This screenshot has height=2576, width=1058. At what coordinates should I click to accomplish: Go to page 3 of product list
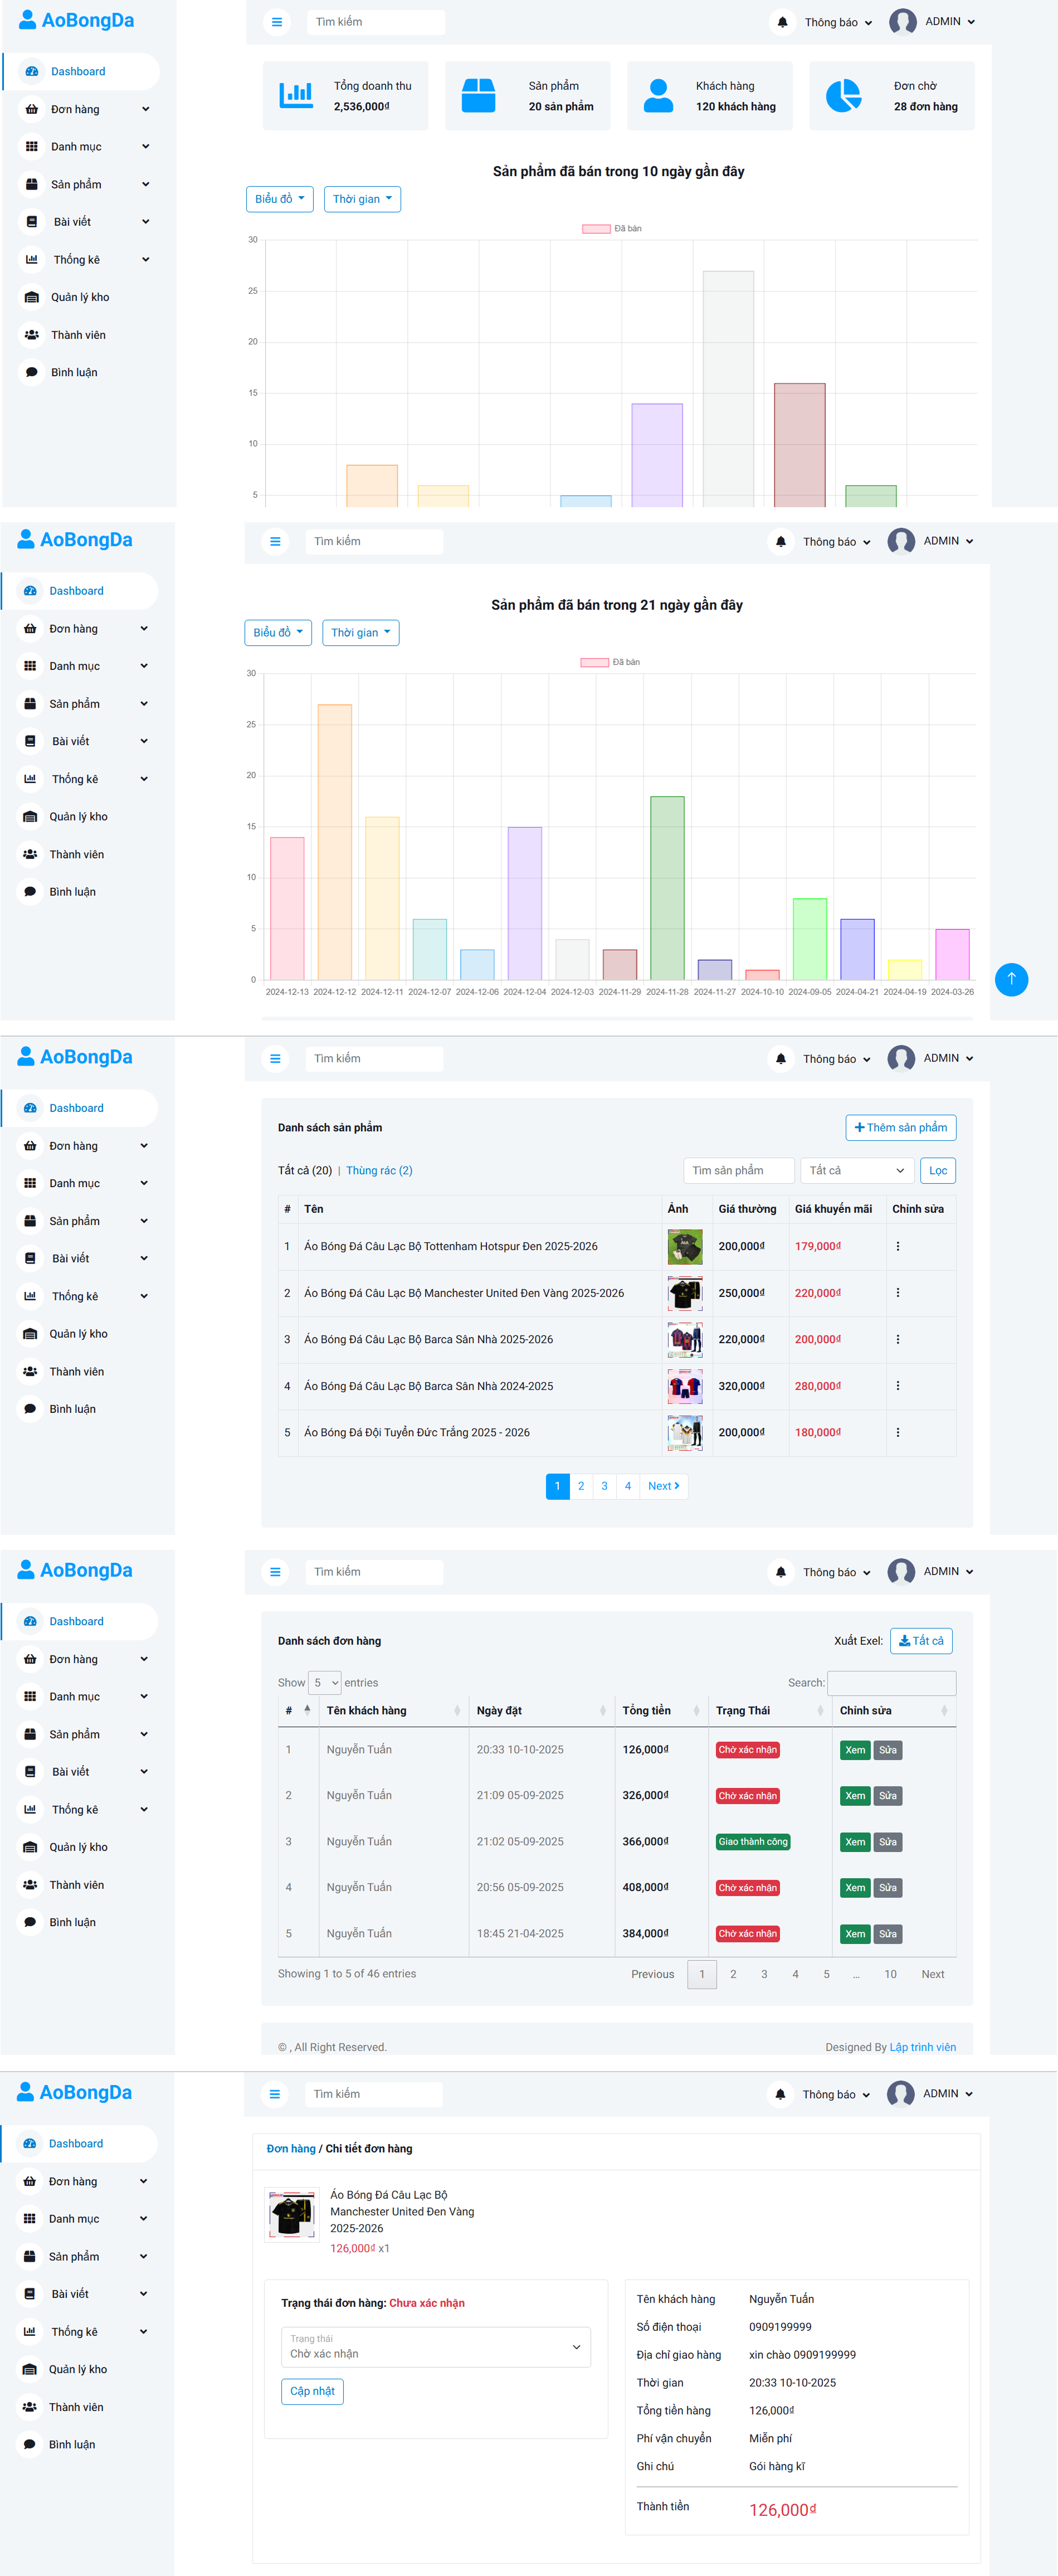point(604,1486)
